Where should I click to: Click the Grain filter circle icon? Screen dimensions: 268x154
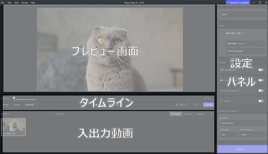(x=222, y=101)
